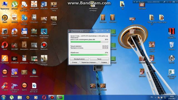Open the Новая папка (2) folder
Image resolution: width=178 pixels, height=100 pixels.
[152, 20]
